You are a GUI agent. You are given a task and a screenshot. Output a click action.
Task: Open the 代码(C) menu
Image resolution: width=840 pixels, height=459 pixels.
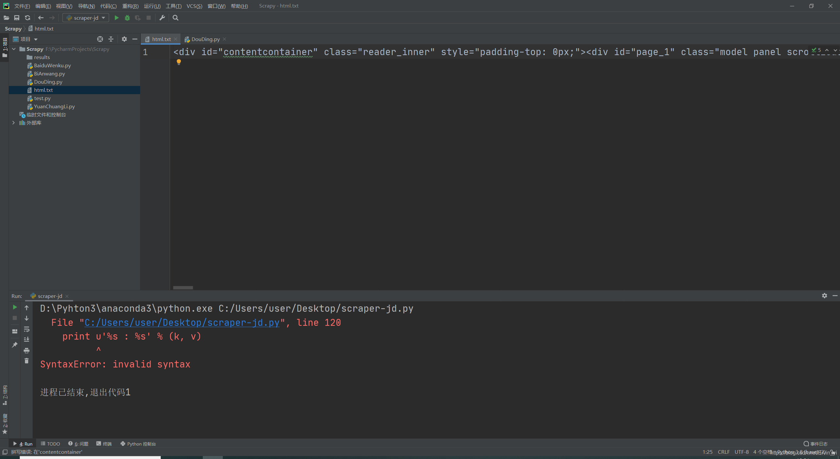tap(108, 6)
